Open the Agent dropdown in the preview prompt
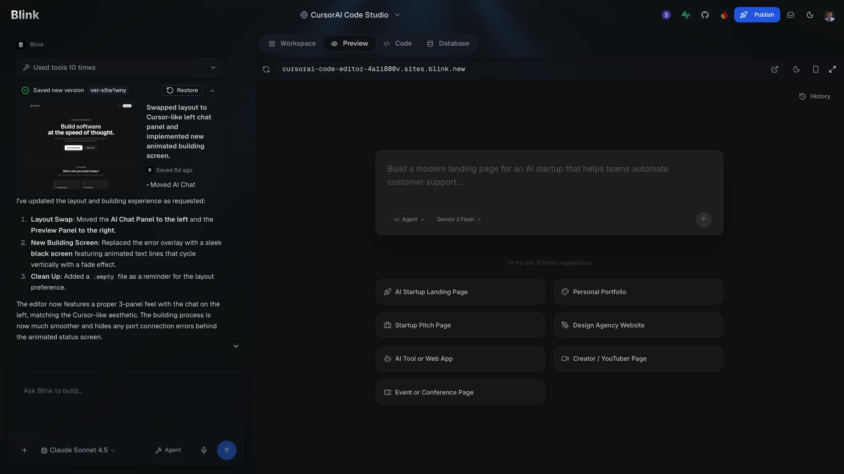The width and height of the screenshot is (844, 474). [x=409, y=219]
